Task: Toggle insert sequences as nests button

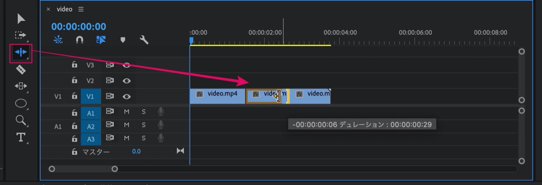Action: 58,40
